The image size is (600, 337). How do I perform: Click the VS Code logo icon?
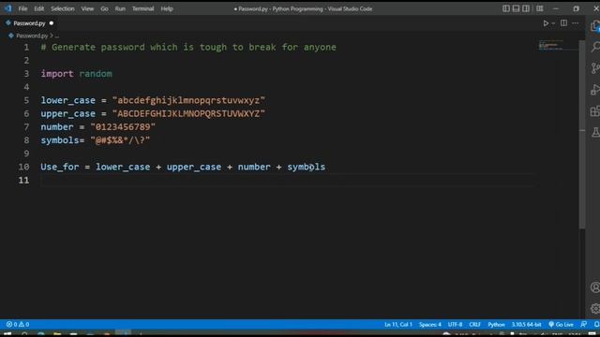[x=7, y=8]
